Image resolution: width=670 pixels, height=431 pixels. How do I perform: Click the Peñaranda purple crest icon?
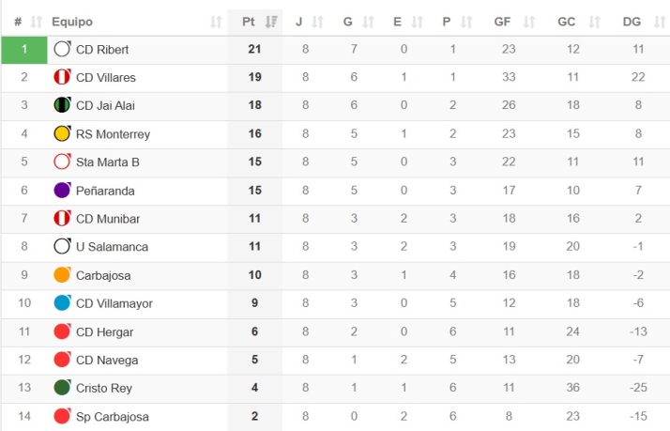62,190
